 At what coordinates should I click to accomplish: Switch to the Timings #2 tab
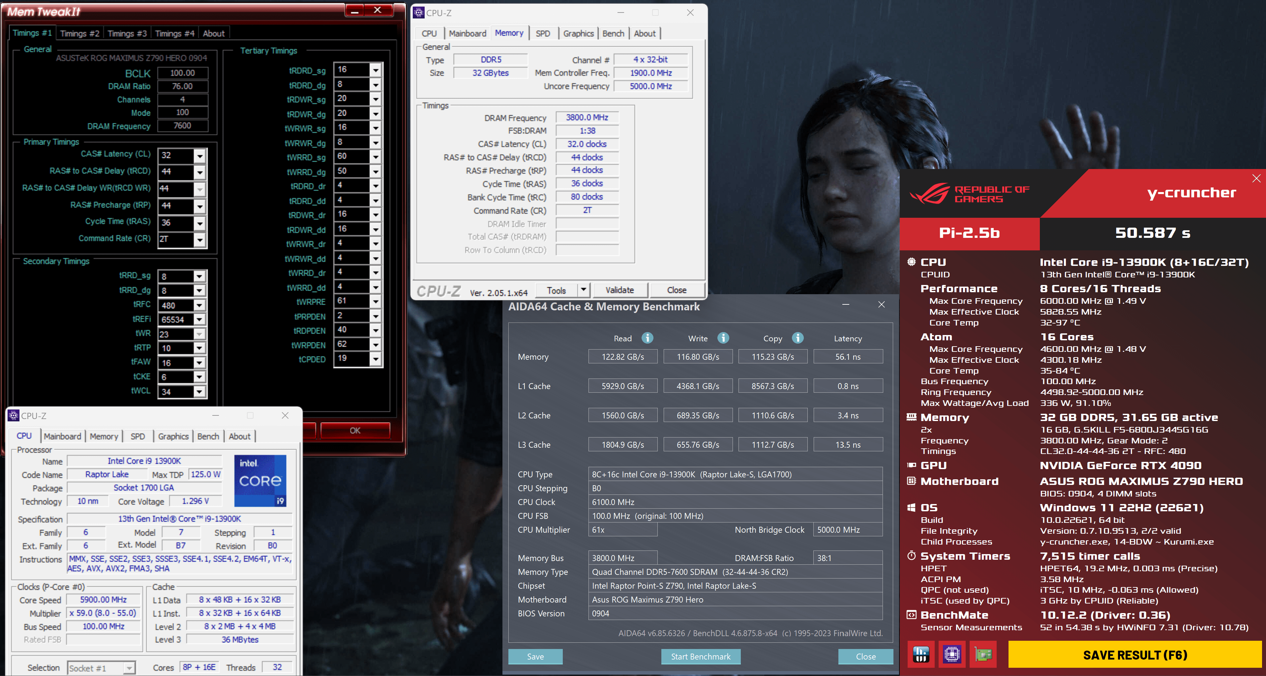(x=79, y=33)
